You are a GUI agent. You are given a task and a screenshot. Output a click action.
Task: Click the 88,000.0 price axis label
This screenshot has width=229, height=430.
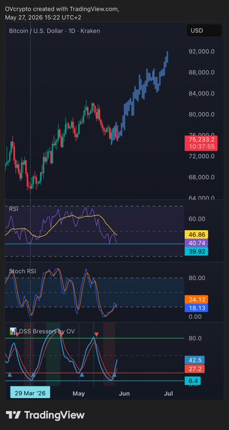(x=201, y=72)
